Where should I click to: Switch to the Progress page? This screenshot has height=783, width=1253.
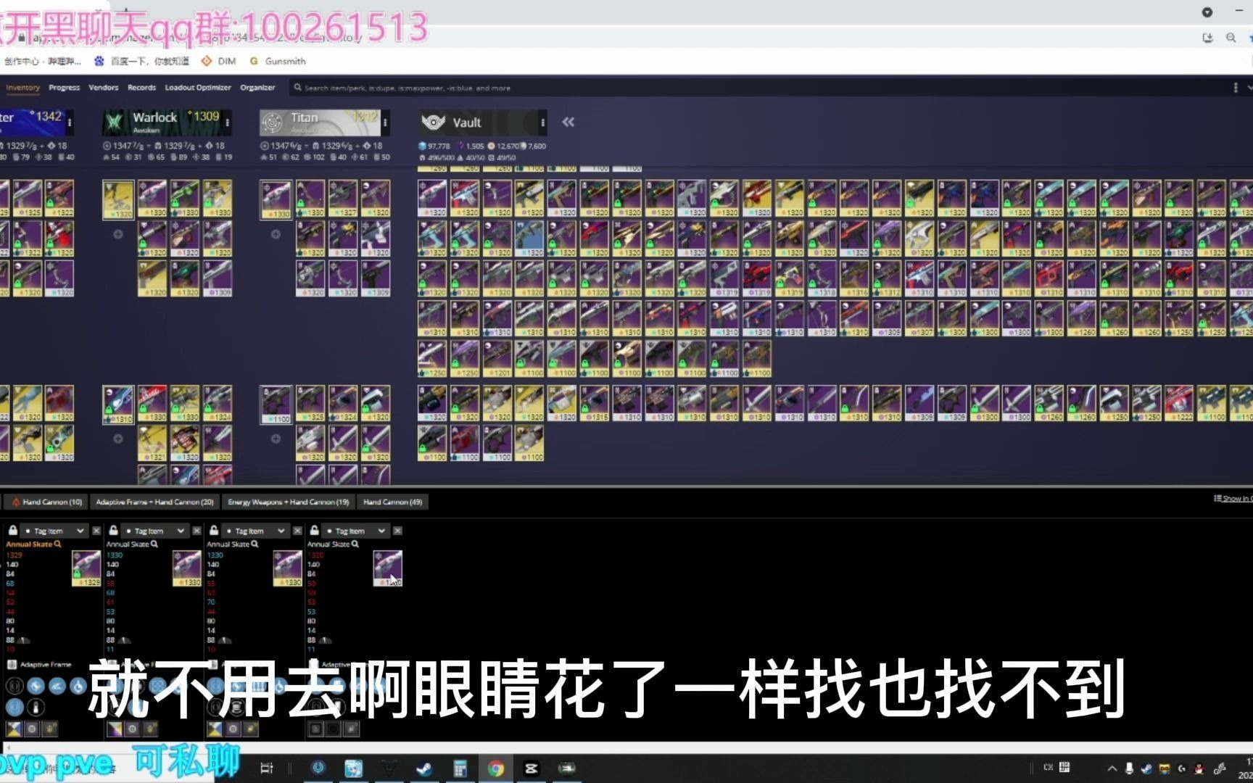pyautogui.click(x=64, y=88)
